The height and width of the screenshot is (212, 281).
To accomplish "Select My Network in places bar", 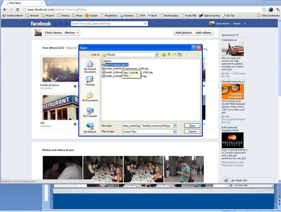I will click(90, 128).
